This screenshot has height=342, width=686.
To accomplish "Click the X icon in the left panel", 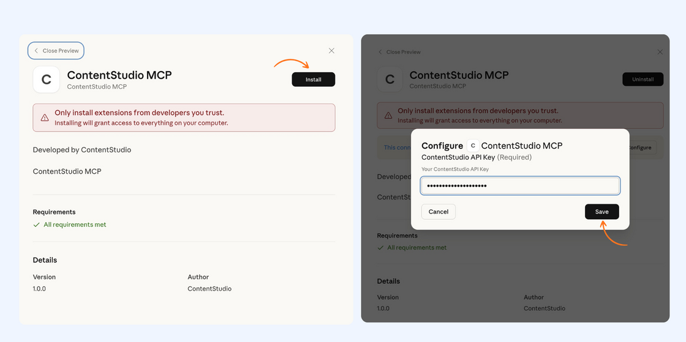I will coord(331,51).
